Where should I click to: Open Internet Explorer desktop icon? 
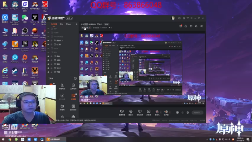[5, 73]
